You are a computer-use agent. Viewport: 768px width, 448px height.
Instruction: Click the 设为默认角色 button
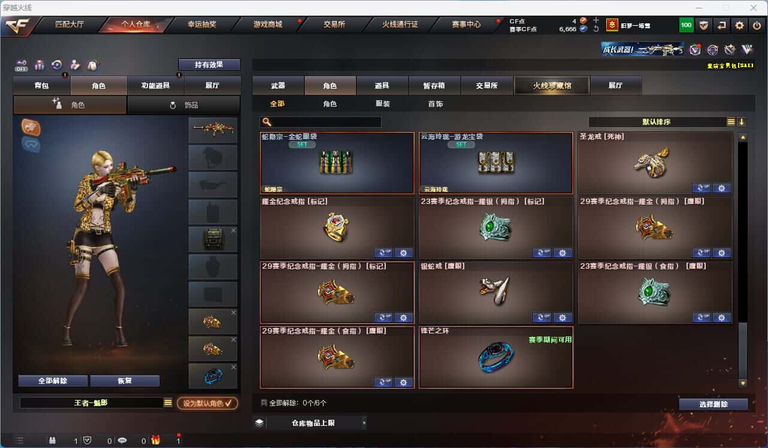[207, 403]
